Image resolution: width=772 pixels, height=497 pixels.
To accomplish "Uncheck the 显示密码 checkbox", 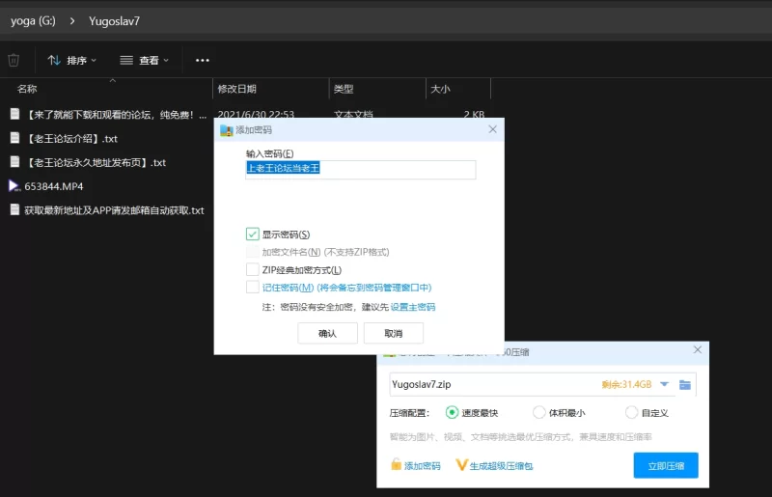I will (x=253, y=235).
